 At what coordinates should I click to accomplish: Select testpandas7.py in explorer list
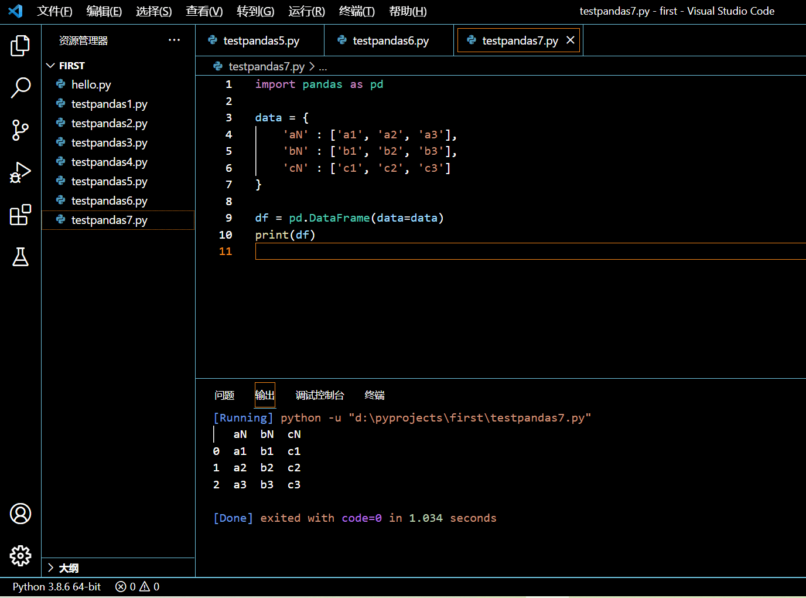tap(118, 220)
